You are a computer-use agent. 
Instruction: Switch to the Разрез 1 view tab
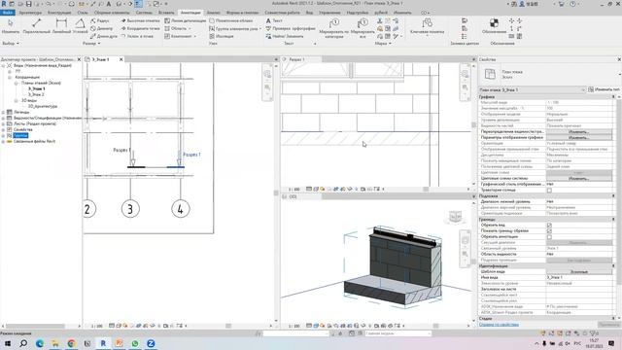click(x=296, y=59)
